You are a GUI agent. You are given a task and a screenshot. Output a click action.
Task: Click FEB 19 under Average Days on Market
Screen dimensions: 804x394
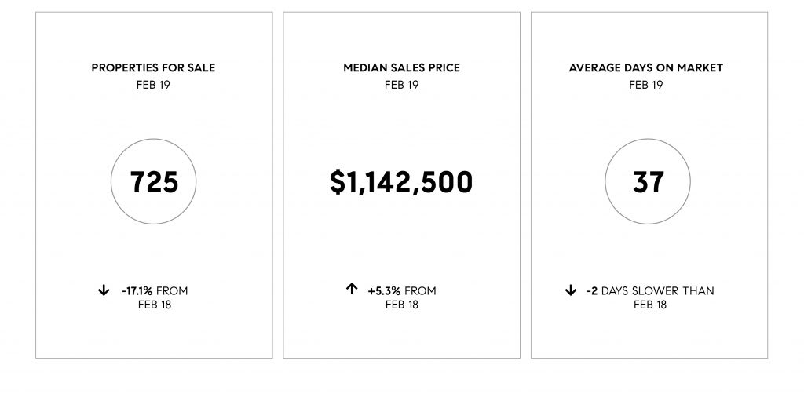[646, 84]
